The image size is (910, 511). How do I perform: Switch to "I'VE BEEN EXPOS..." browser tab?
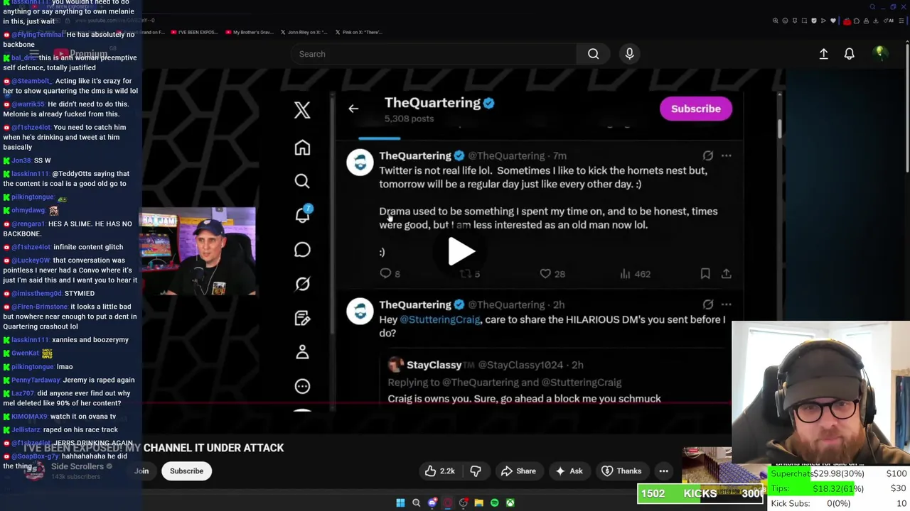click(195, 32)
